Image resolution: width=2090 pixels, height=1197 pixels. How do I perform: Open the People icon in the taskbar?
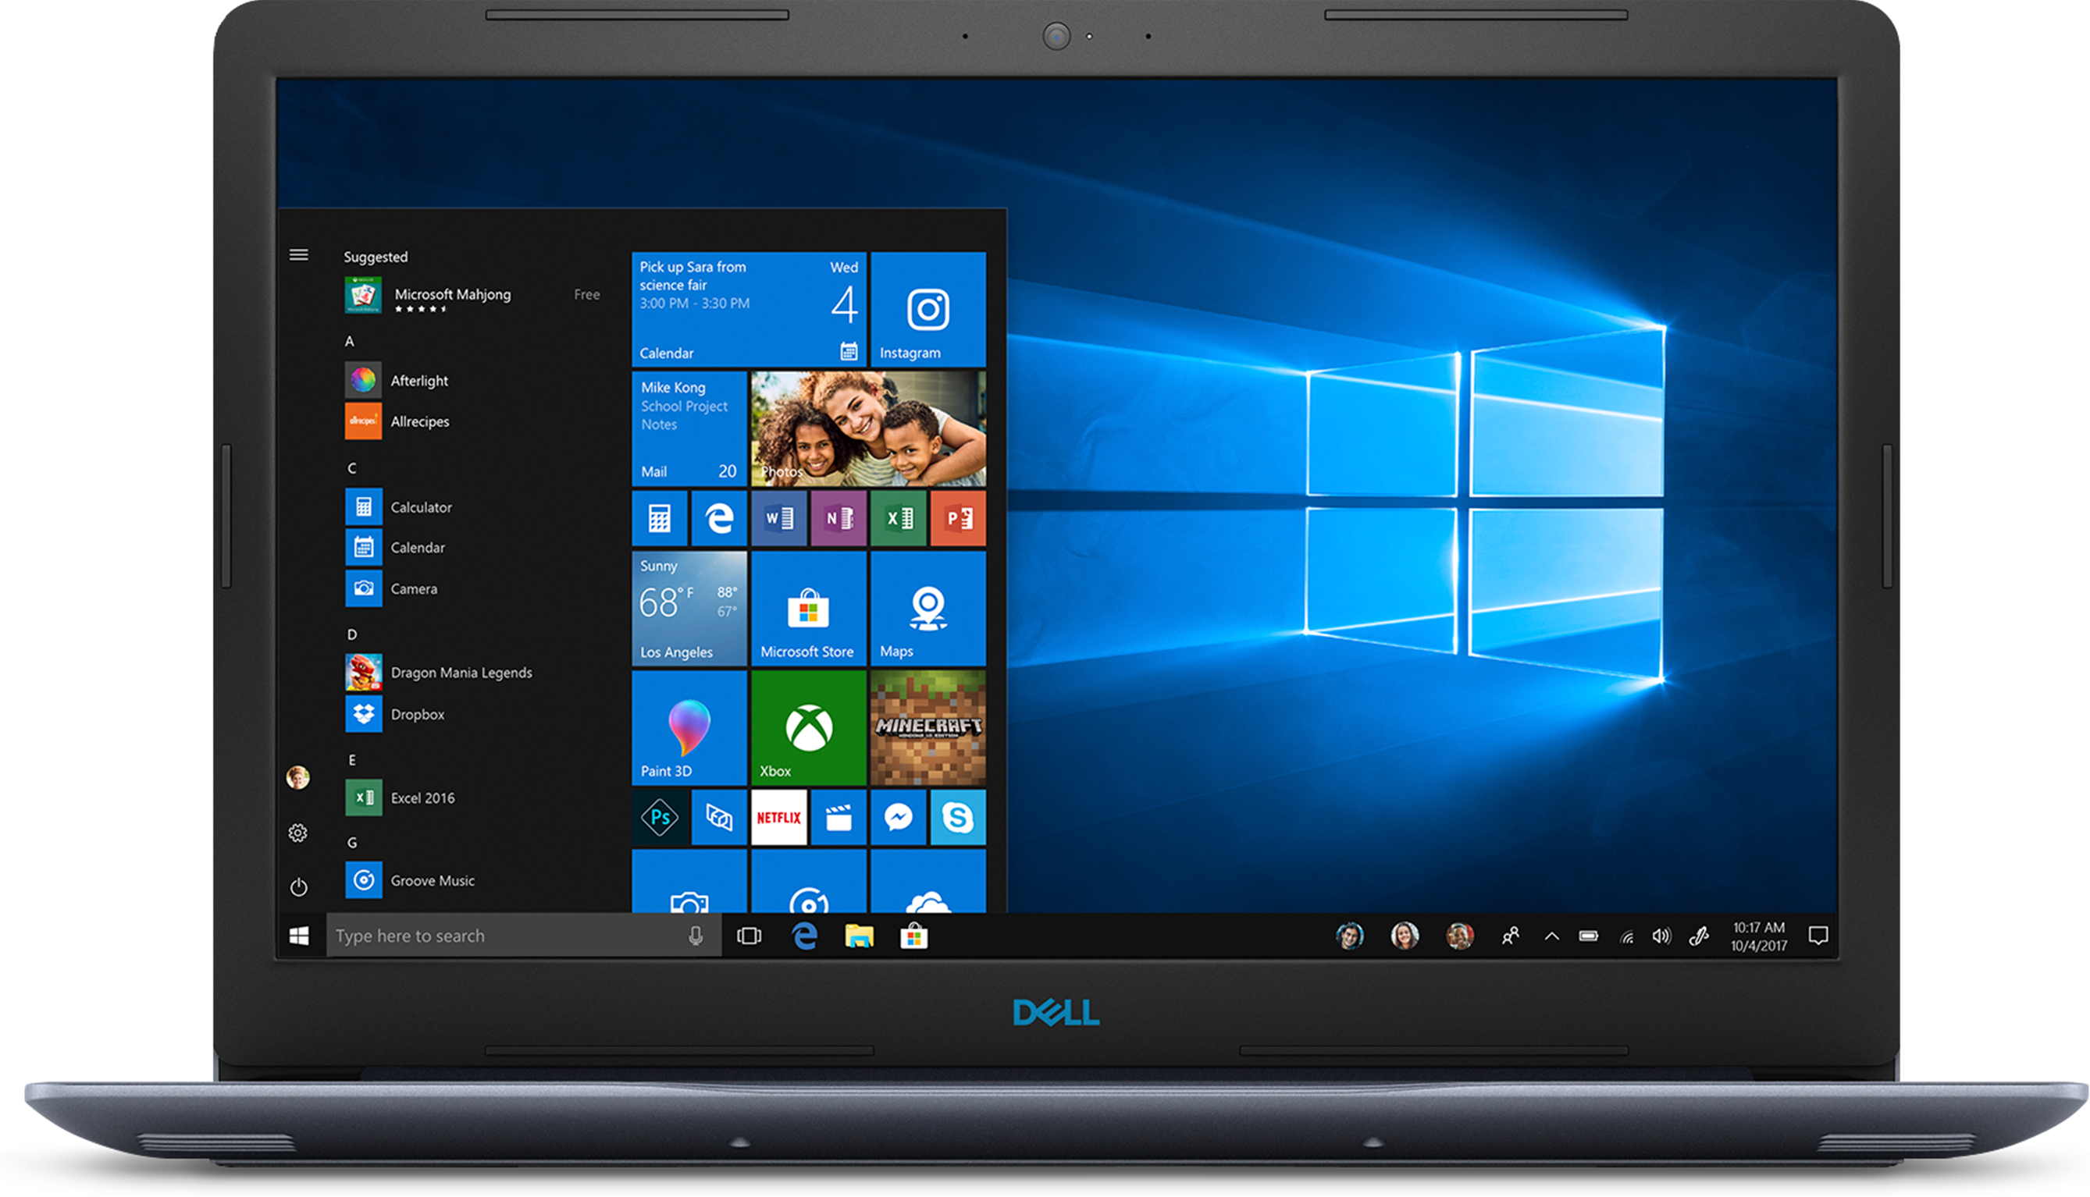point(1510,936)
